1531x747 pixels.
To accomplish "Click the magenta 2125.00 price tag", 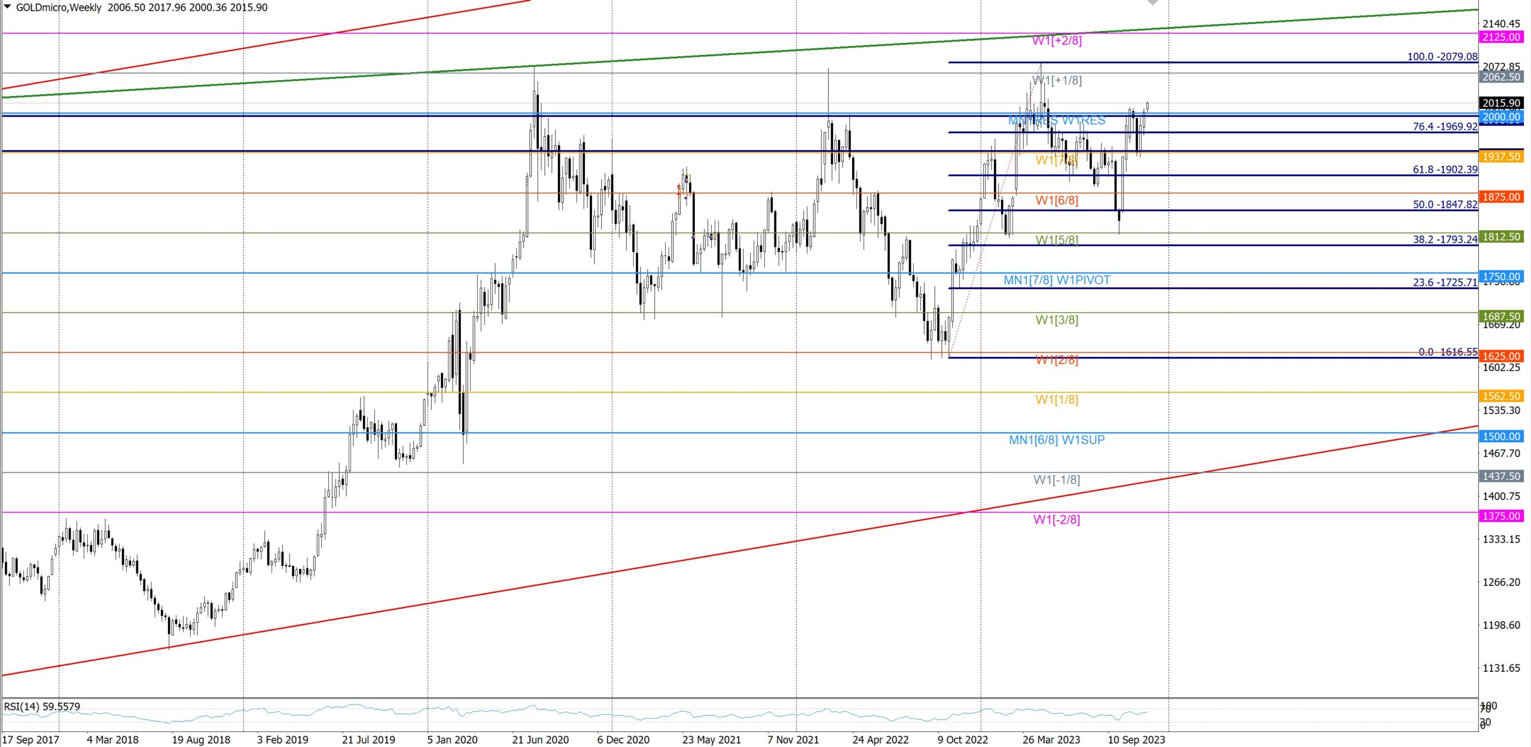I will pos(1501,37).
